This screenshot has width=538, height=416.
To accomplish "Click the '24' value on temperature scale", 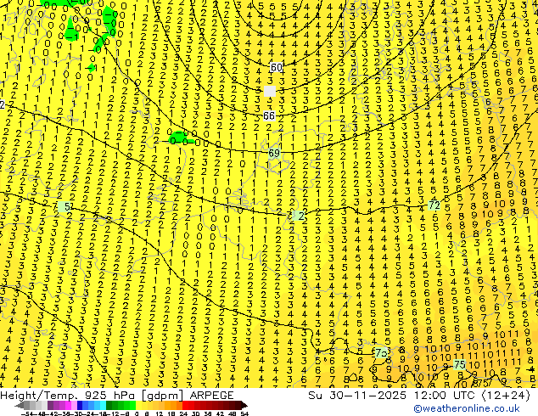I will 183,413.
